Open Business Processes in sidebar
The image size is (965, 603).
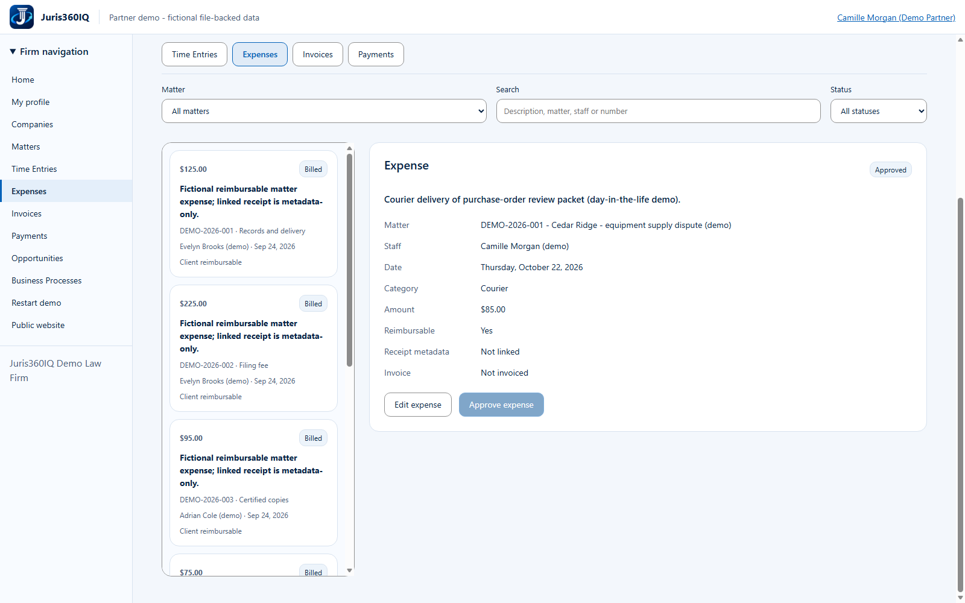coord(66,280)
